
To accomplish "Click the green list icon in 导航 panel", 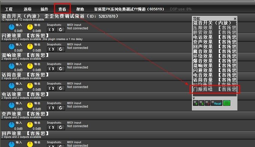I will 227,103.
